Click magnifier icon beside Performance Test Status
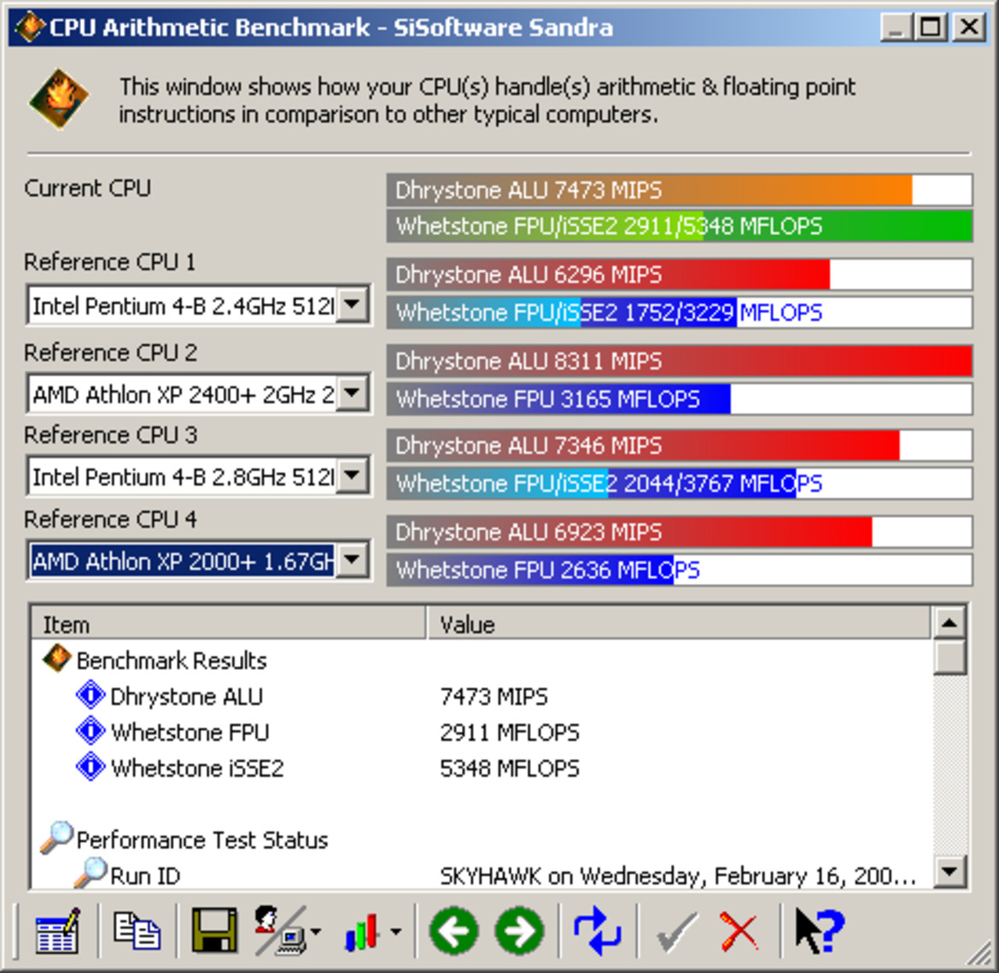This screenshot has height=973, width=999. click(x=56, y=838)
